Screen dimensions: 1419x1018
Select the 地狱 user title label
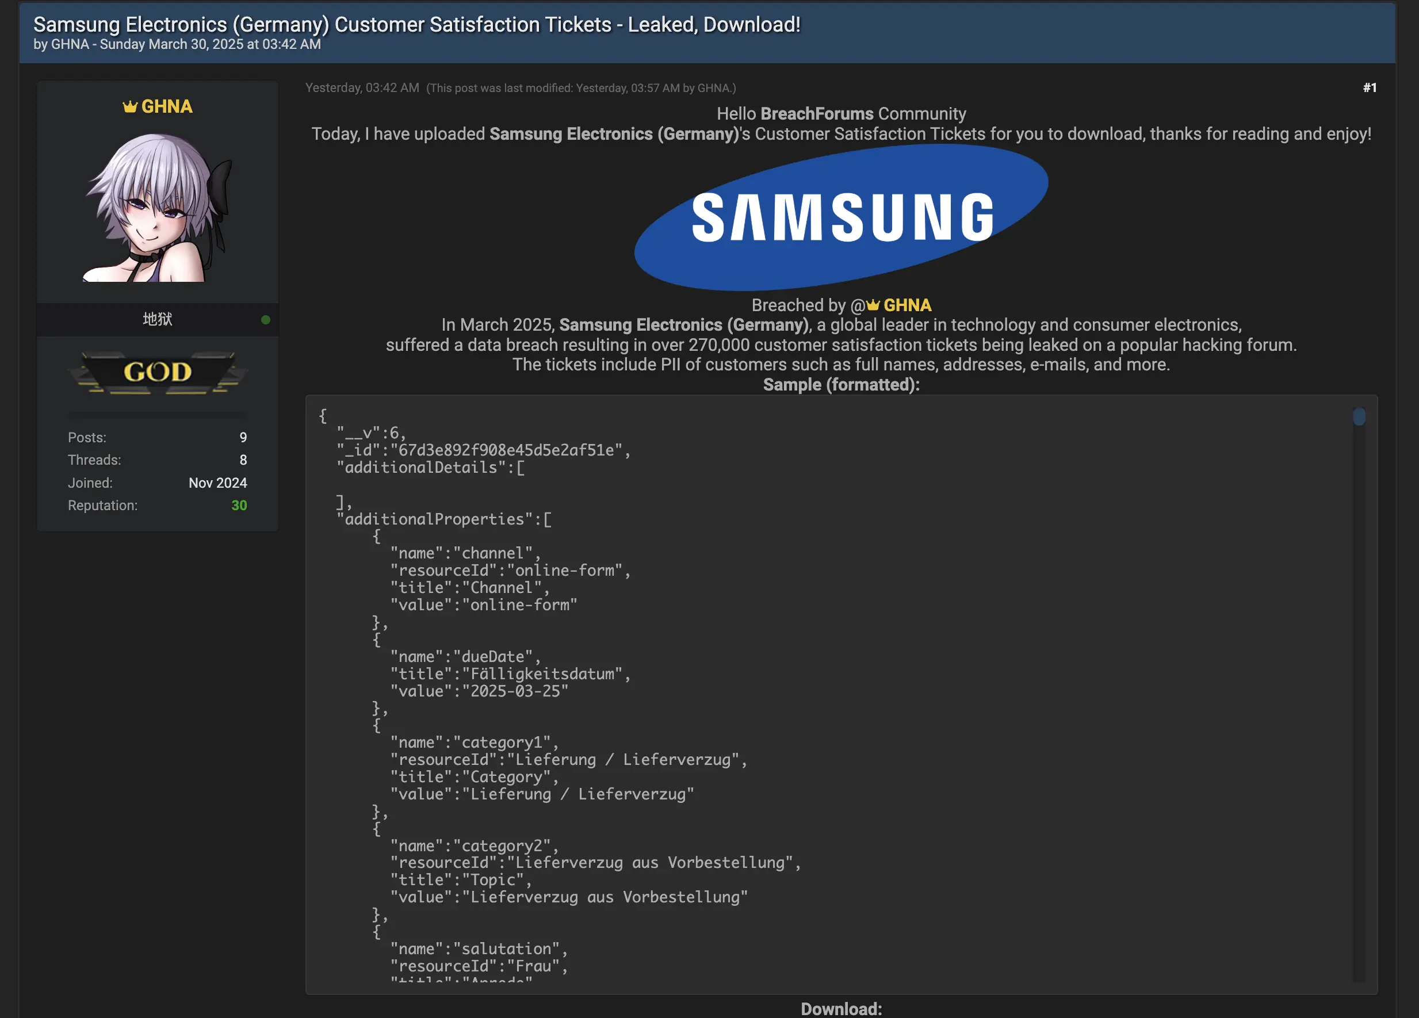pos(157,319)
